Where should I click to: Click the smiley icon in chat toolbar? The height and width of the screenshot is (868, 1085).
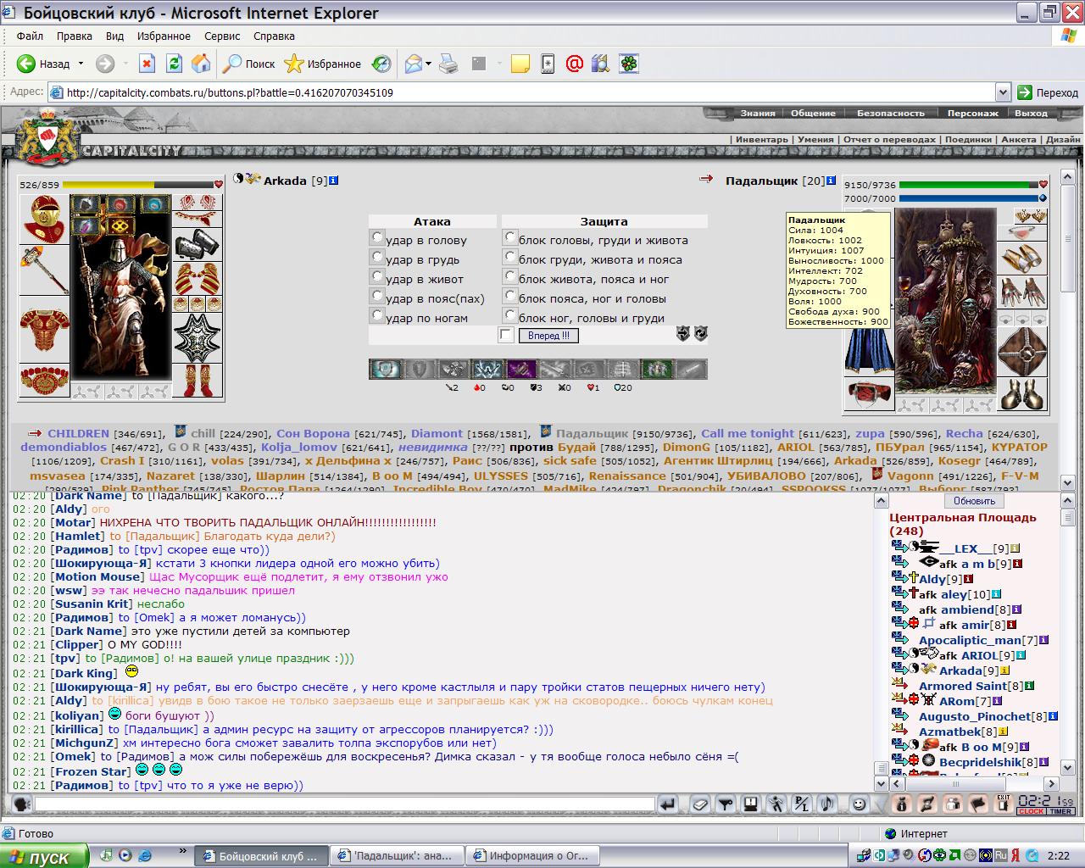859,804
